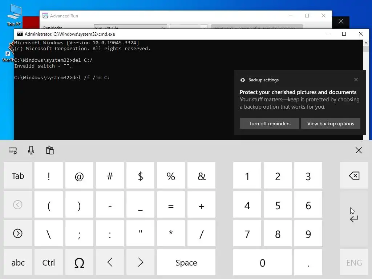Tap number 0 on numpad
This screenshot has width=372, height=279.
coord(262,262)
